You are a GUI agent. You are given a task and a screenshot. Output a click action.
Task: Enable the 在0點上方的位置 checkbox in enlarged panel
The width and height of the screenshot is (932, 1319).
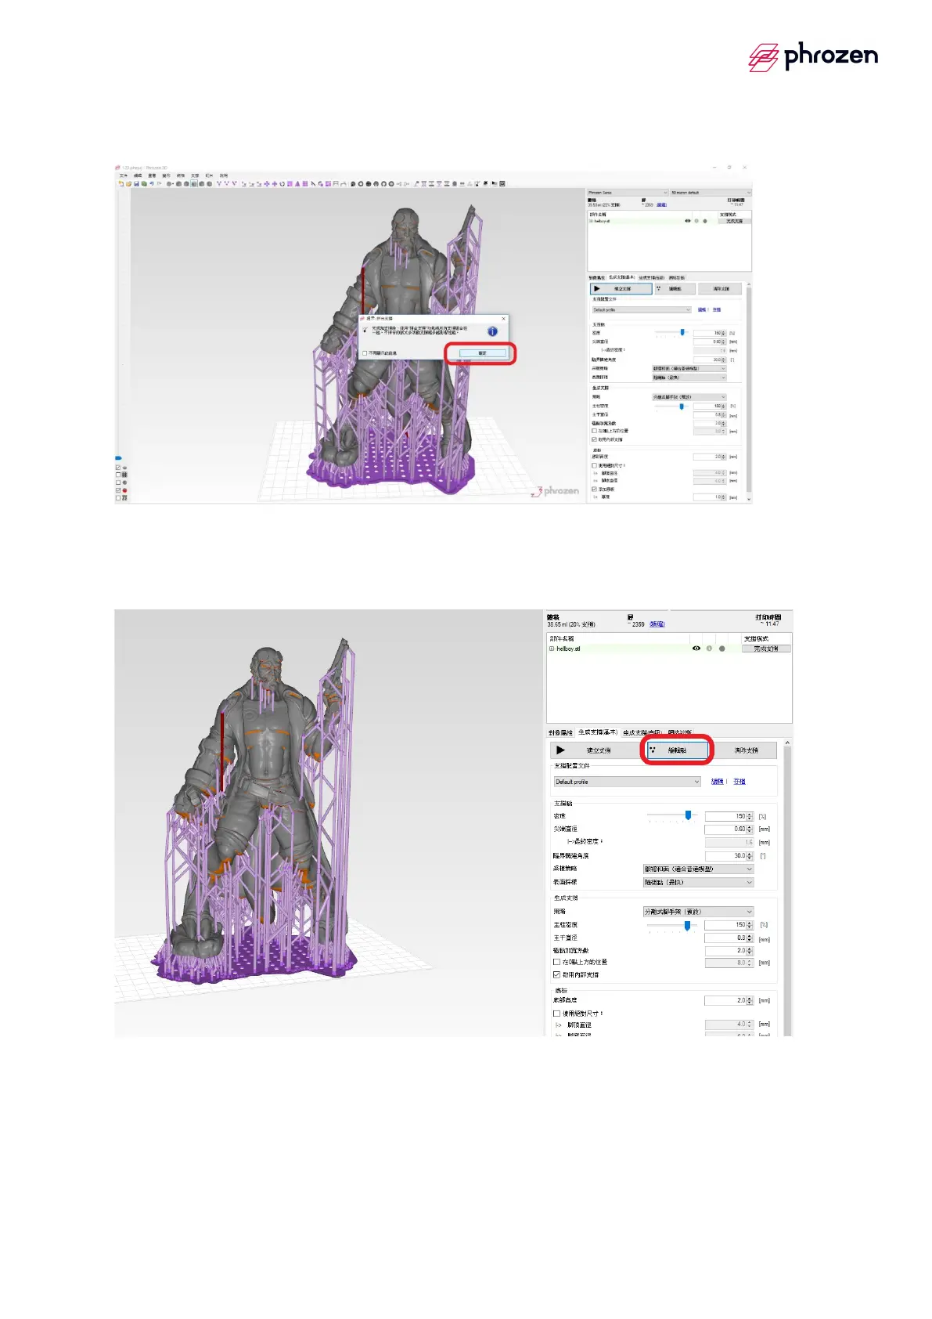[x=556, y=962]
